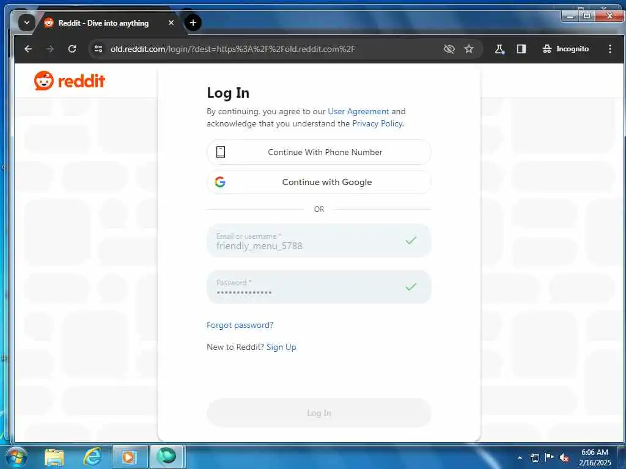The width and height of the screenshot is (626, 469).
Task: Focus the Email or username field
Action: (x=319, y=241)
